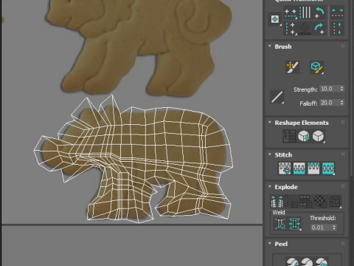
Task: Click Stitch Custom fourth stitch icon
Action: coord(328,168)
